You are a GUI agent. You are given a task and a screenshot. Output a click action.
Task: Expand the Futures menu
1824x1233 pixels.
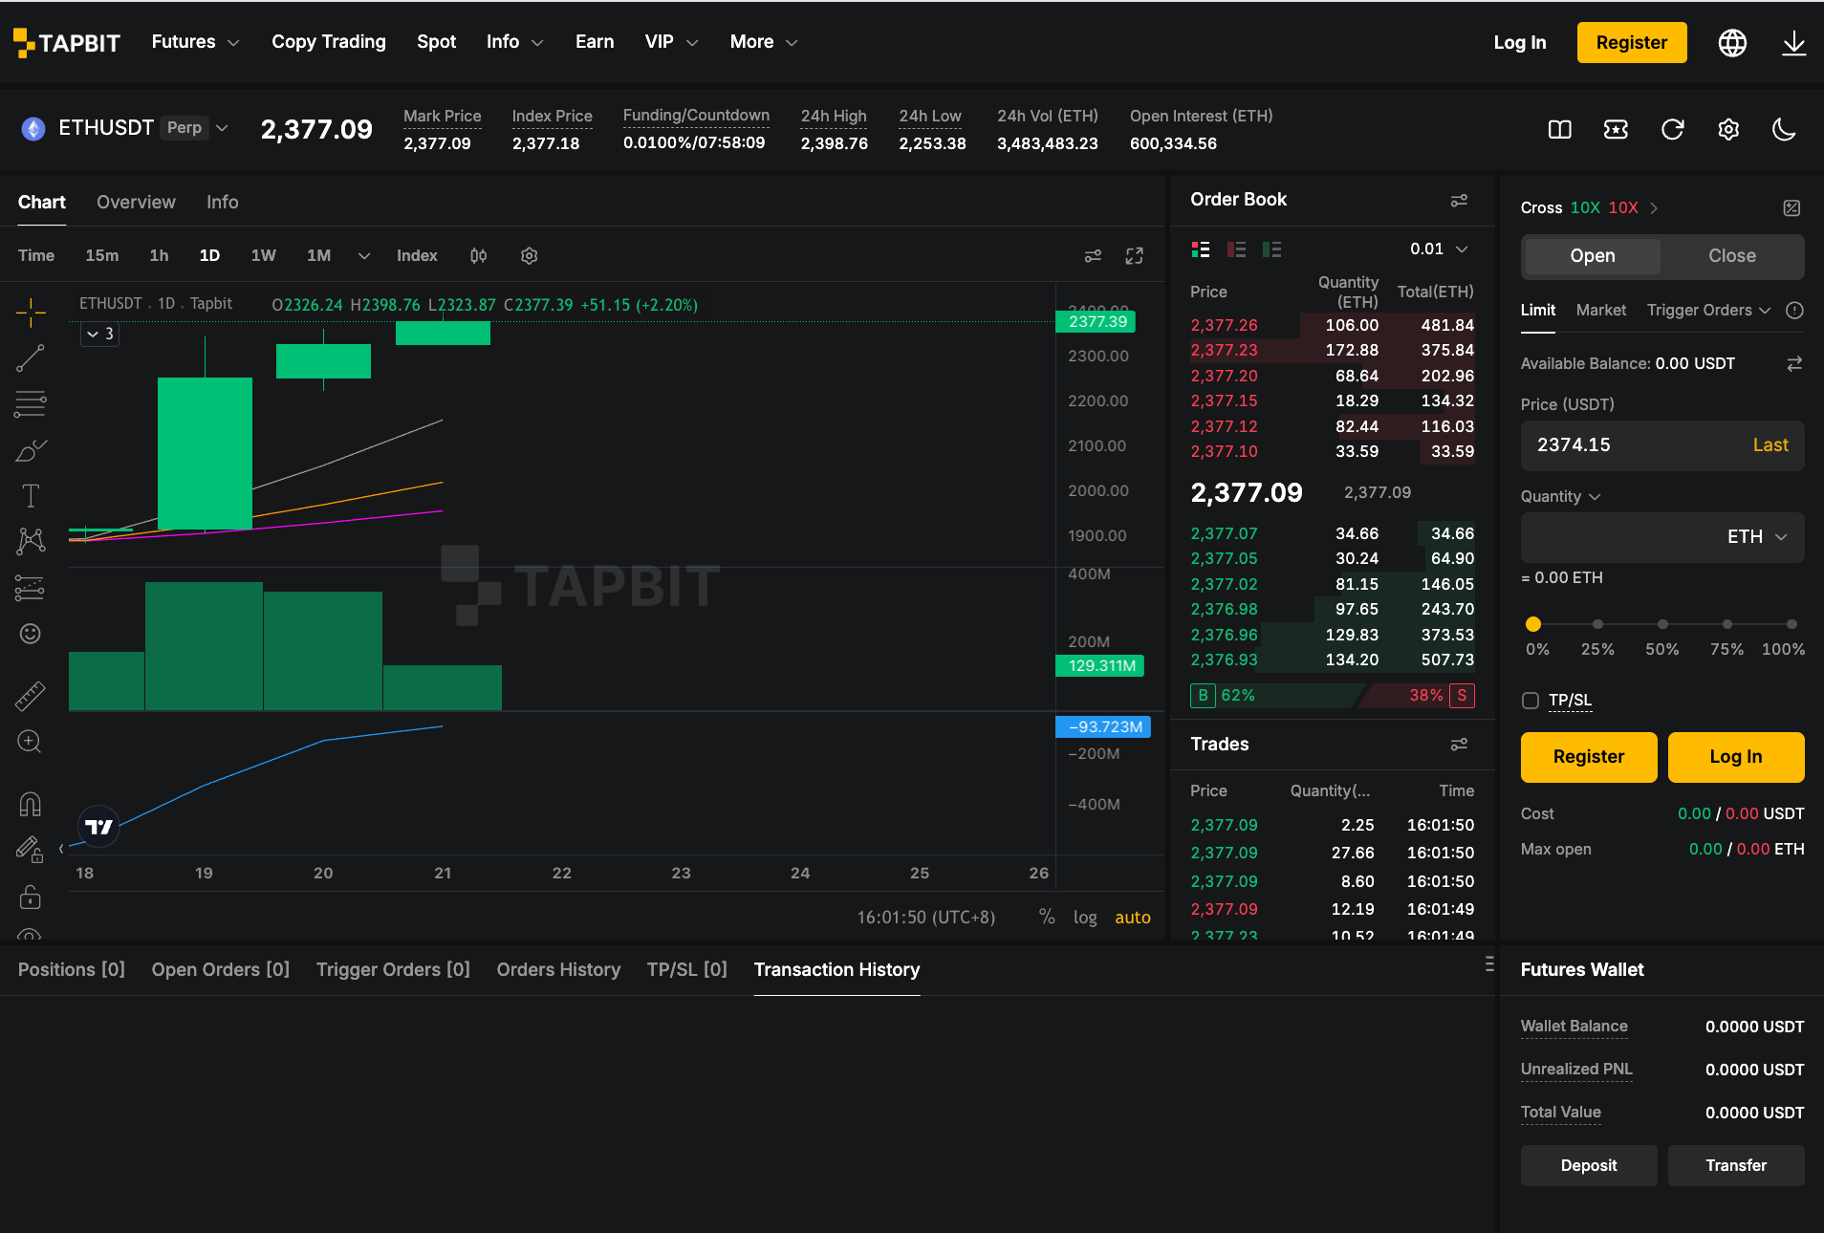[x=195, y=42]
